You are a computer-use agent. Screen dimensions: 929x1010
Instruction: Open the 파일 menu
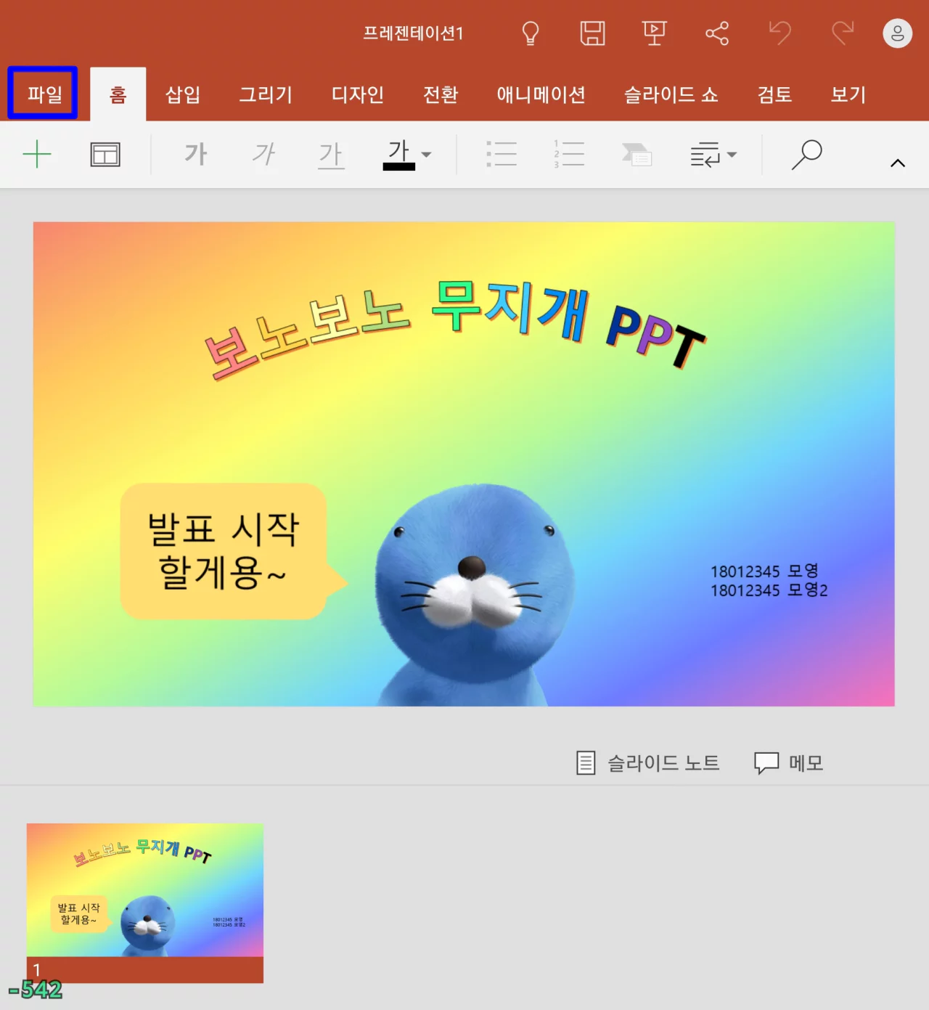pos(44,94)
